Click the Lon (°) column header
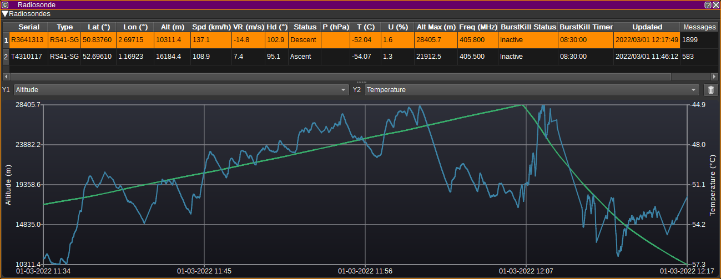Image resolution: width=721 pixels, height=279 pixels. [135, 27]
